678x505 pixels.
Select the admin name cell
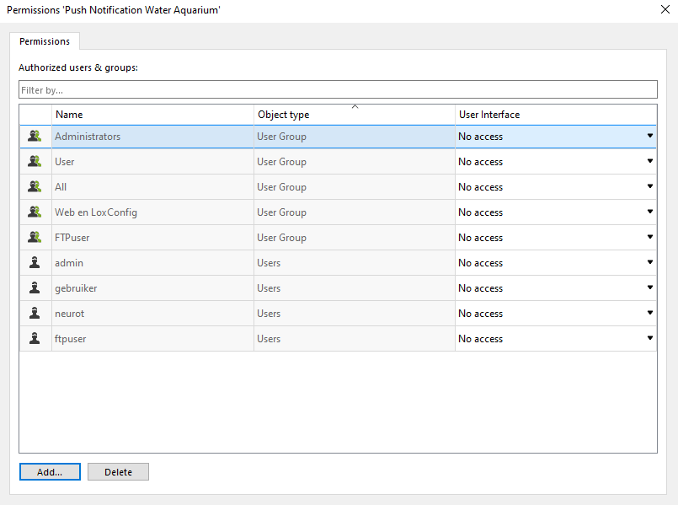point(152,263)
